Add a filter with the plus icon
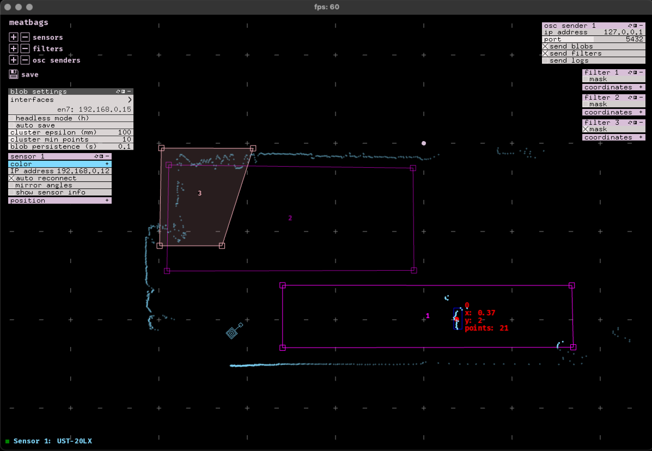The image size is (652, 451). tap(13, 48)
